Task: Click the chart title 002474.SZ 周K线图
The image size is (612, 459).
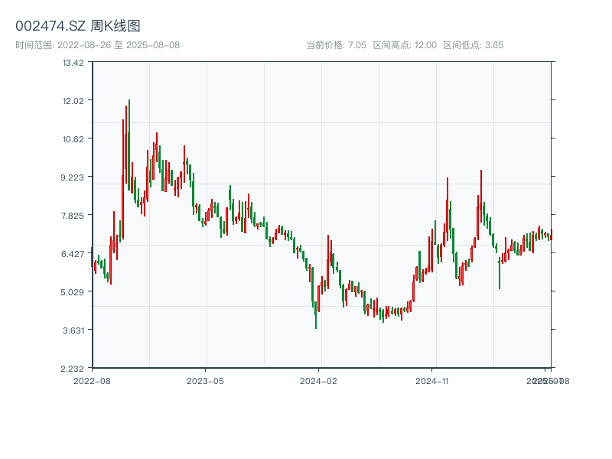Action: tap(78, 26)
